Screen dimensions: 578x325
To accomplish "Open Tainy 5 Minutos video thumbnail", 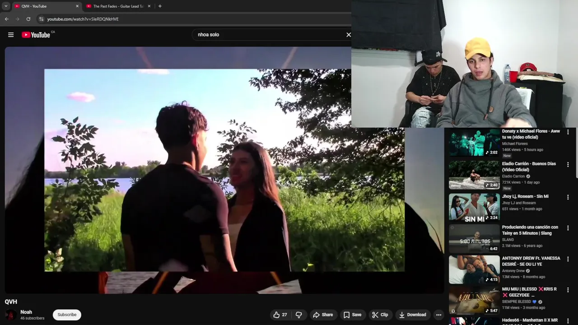I will 474,238.
